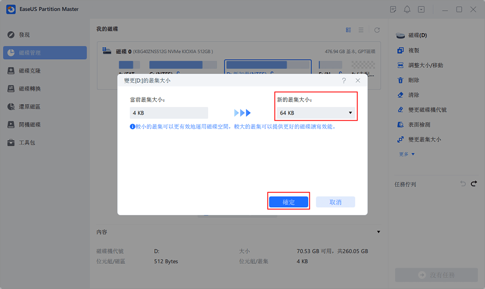This screenshot has width=485, height=289.
Task: Choose 變更叢集大小 in the right panel
Action: (419, 139)
